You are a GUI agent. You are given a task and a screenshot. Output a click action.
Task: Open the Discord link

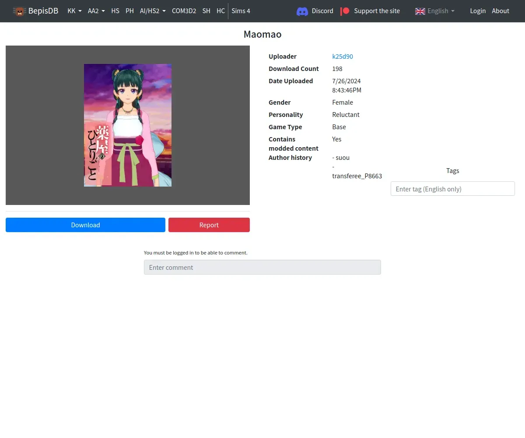(x=322, y=11)
